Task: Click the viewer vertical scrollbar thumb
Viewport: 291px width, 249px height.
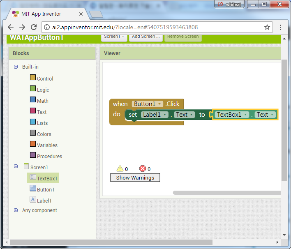Action: click(284, 120)
